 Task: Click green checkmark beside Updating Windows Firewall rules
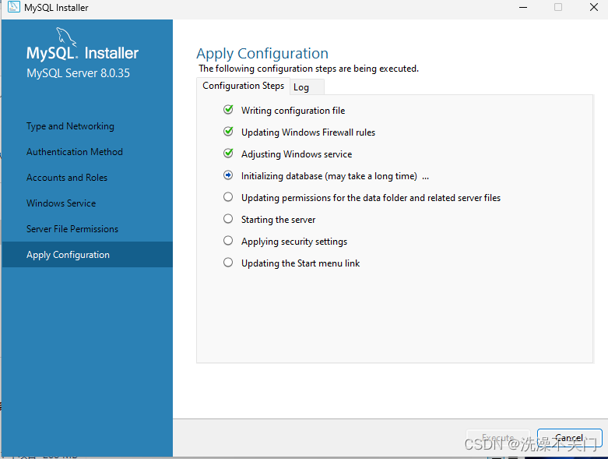pyautogui.click(x=228, y=132)
